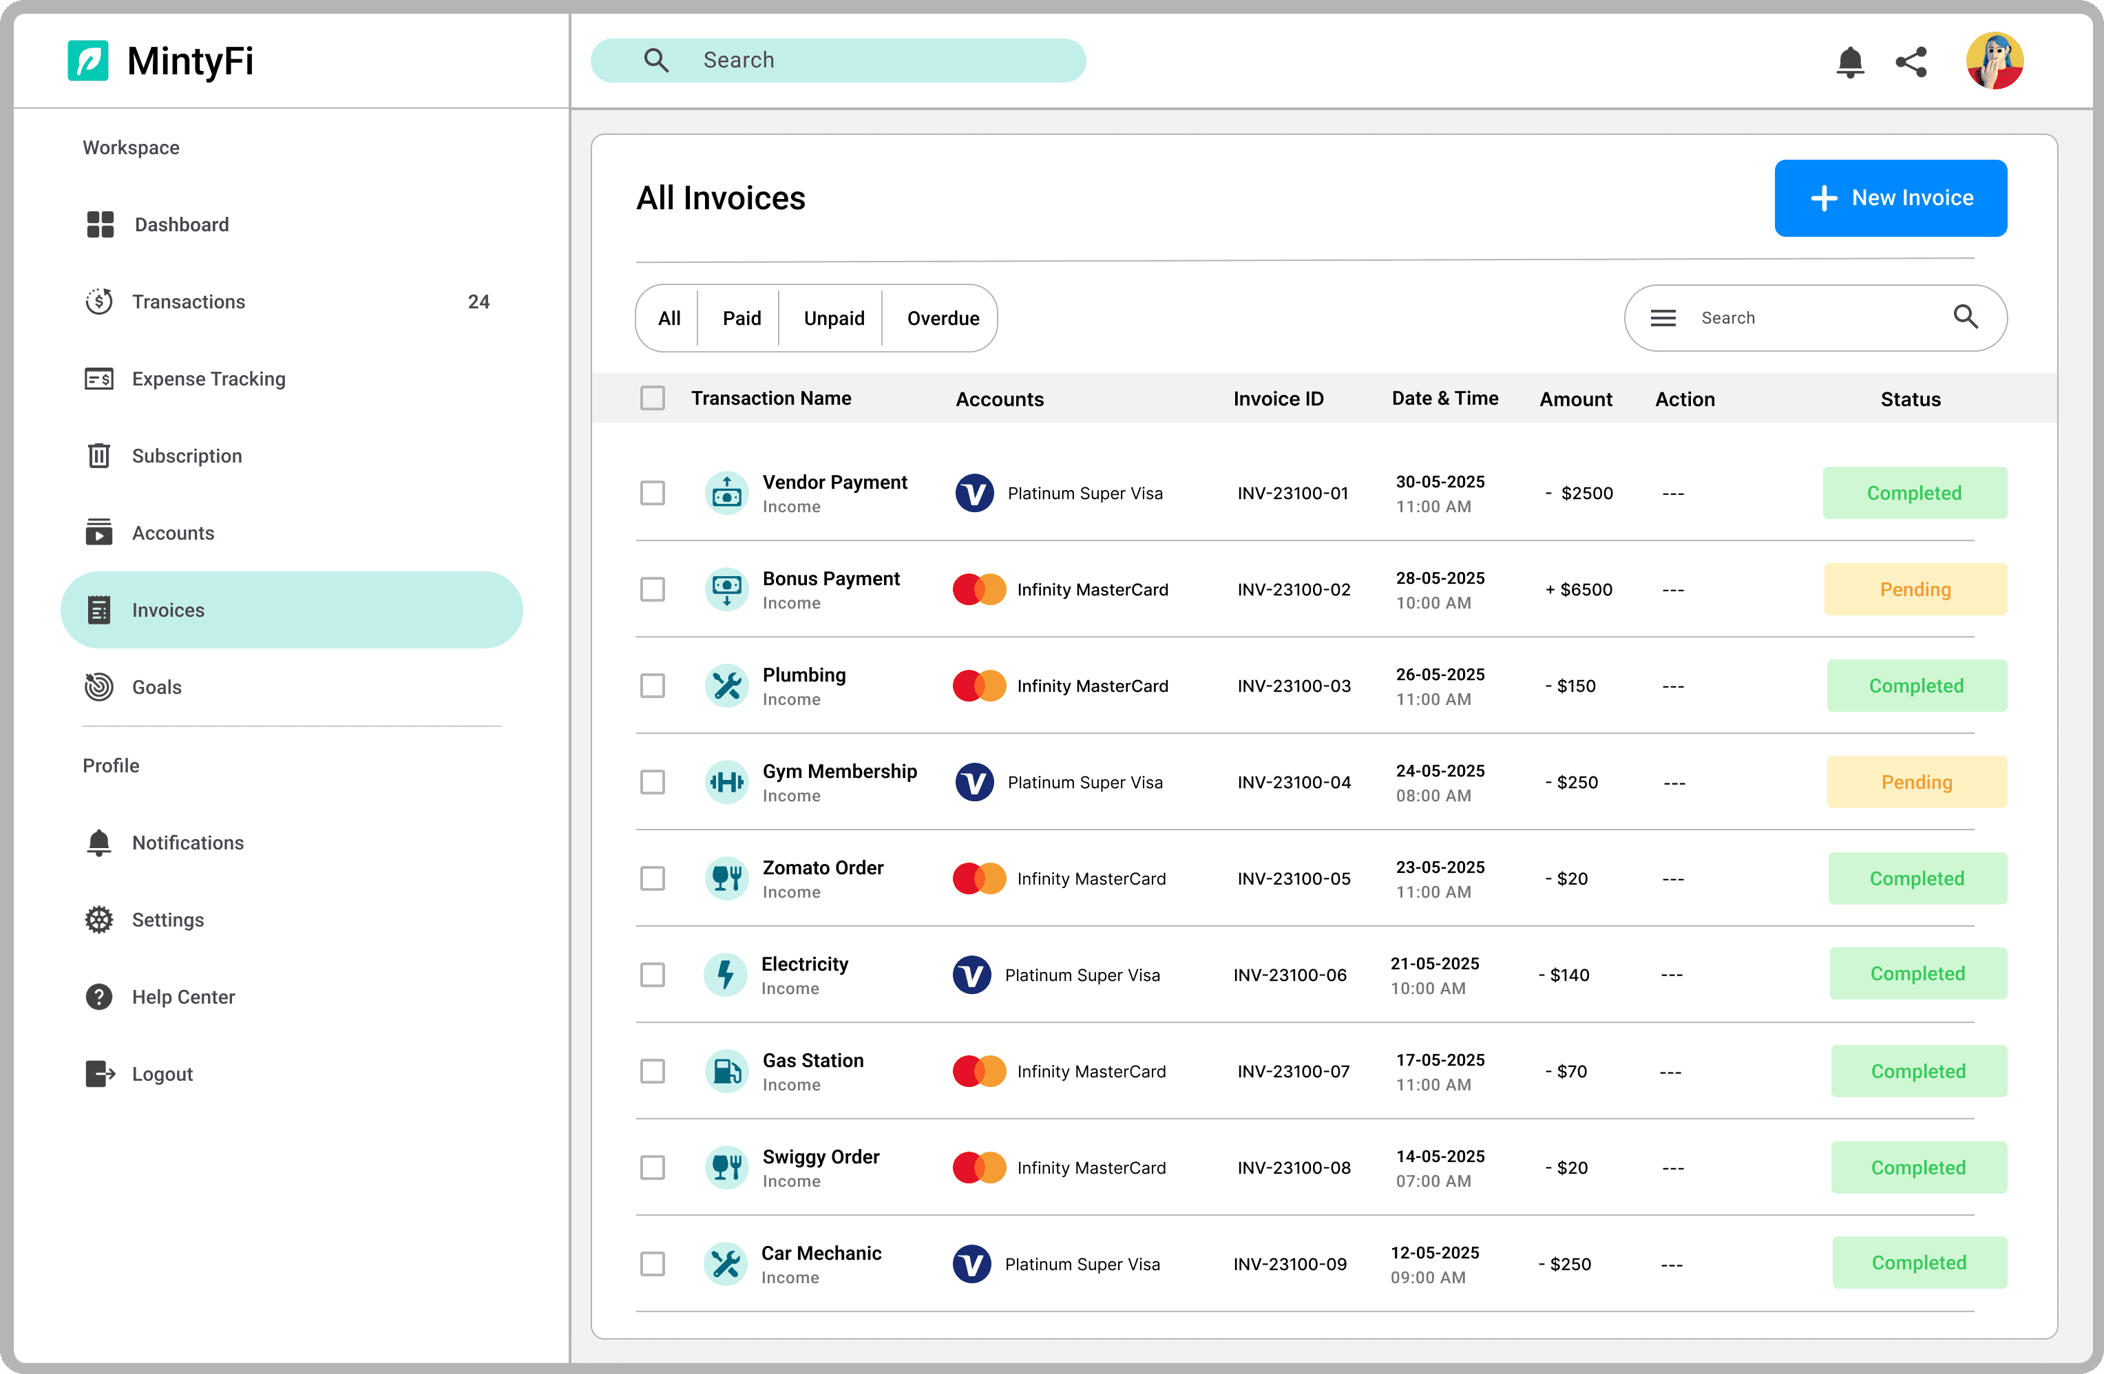Click the Dashboard grid icon in sidebar
This screenshot has width=2104, height=1374.
click(x=100, y=224)
